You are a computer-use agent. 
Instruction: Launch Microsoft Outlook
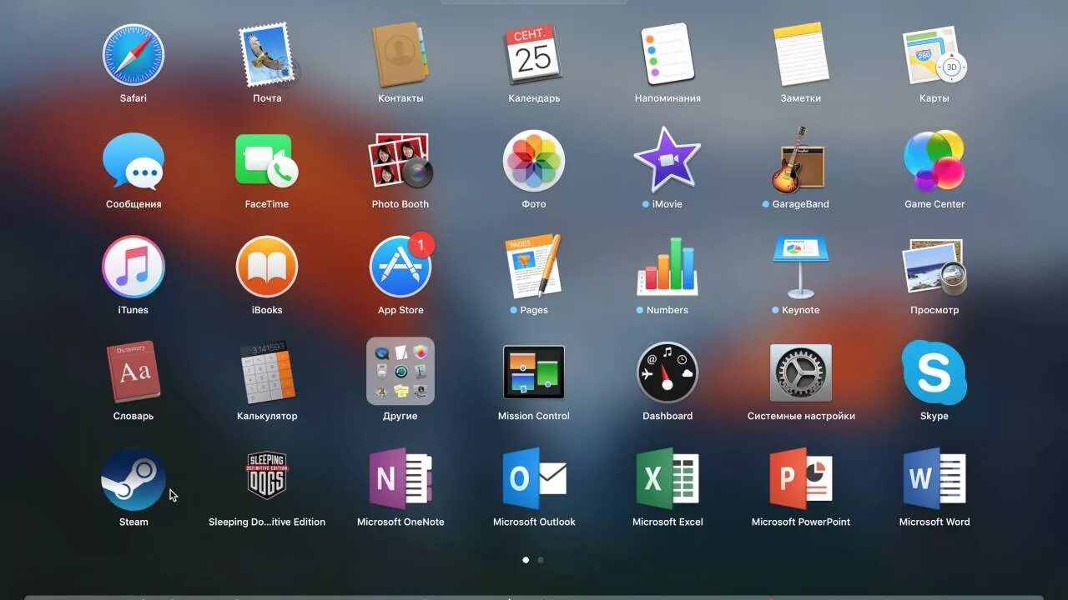click(534, 478)
